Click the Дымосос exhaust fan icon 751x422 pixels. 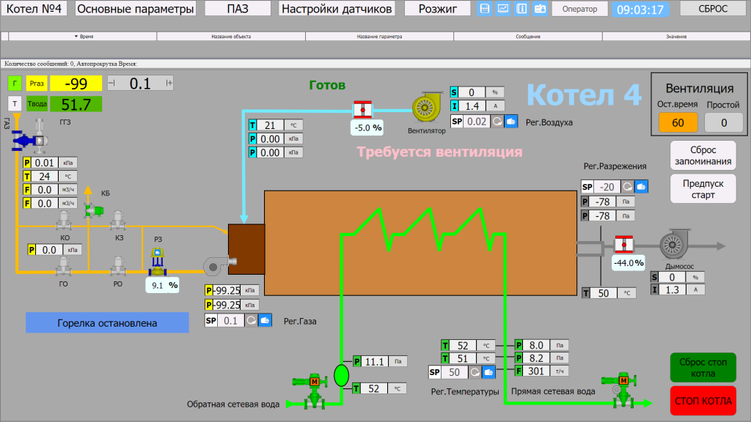pyautogui.click(x=674, y=246)
